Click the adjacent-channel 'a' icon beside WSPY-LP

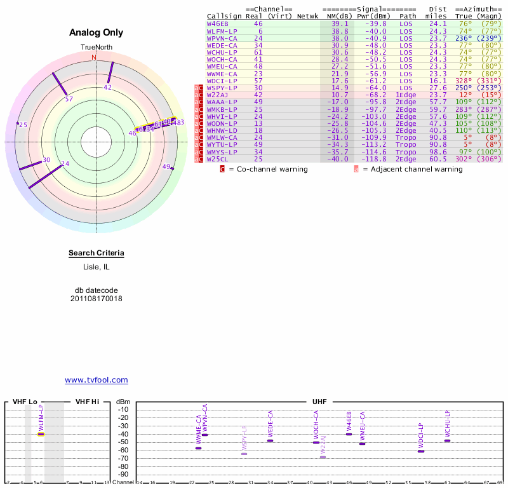click(196, 87)
